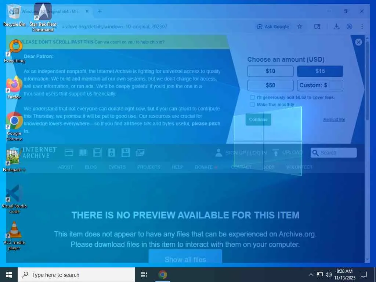Dismiss the donation banner with the X
Viewport: 376px width, 282px height.
point(358,42)
